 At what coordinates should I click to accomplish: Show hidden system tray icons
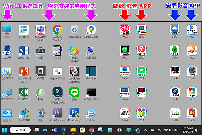coord(146,130)
